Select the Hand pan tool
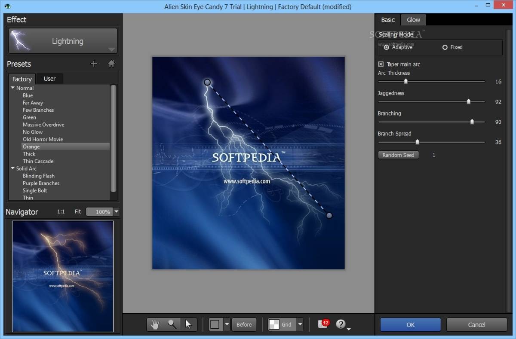 [155, 324]
